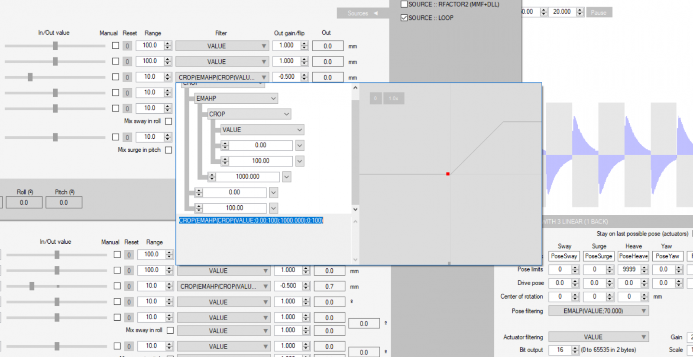
Task: Select the CROP(EMAHP(CROP(VALUE;0.00;100);1000.000);0;100) formula text
Action: click(251, 220)
